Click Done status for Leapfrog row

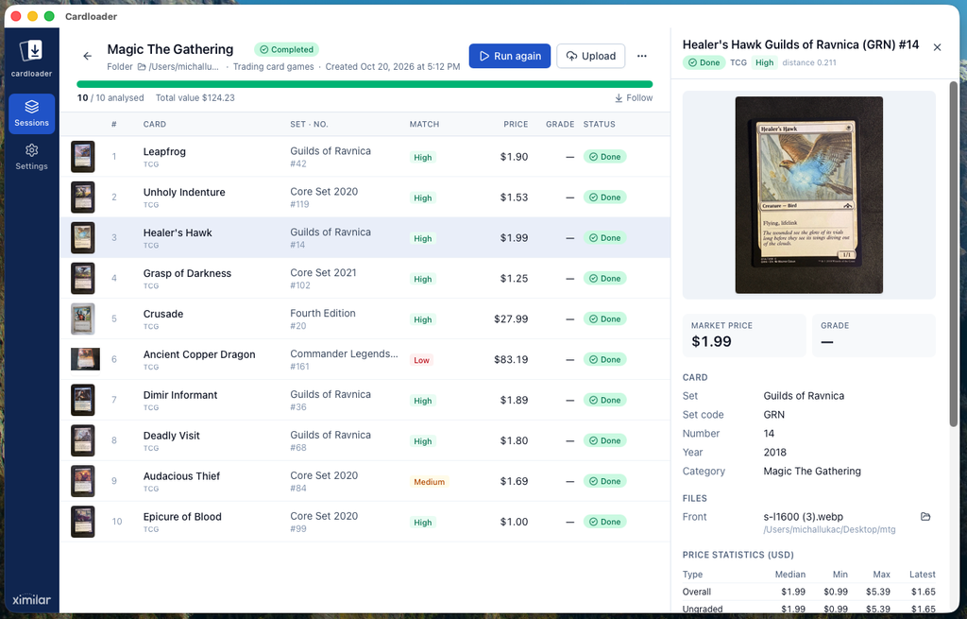tap(605, 157)
